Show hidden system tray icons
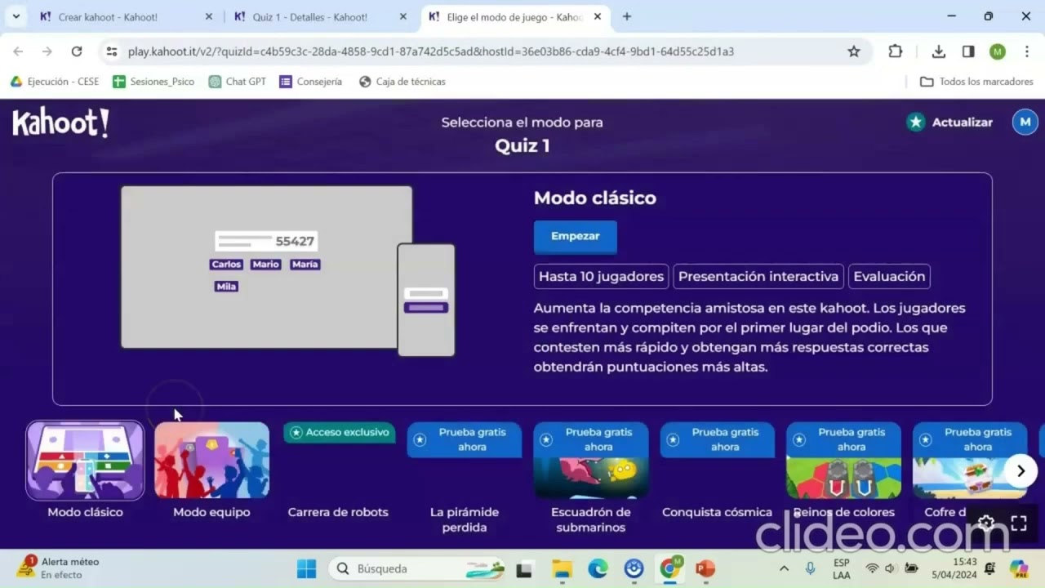This screenshot has width=1045, height=588. 784,568
